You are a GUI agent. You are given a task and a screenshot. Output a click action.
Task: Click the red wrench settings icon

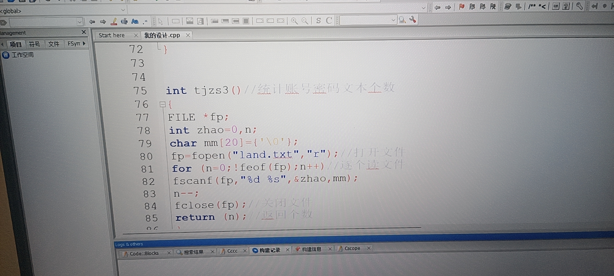click(x=412, y=20)
